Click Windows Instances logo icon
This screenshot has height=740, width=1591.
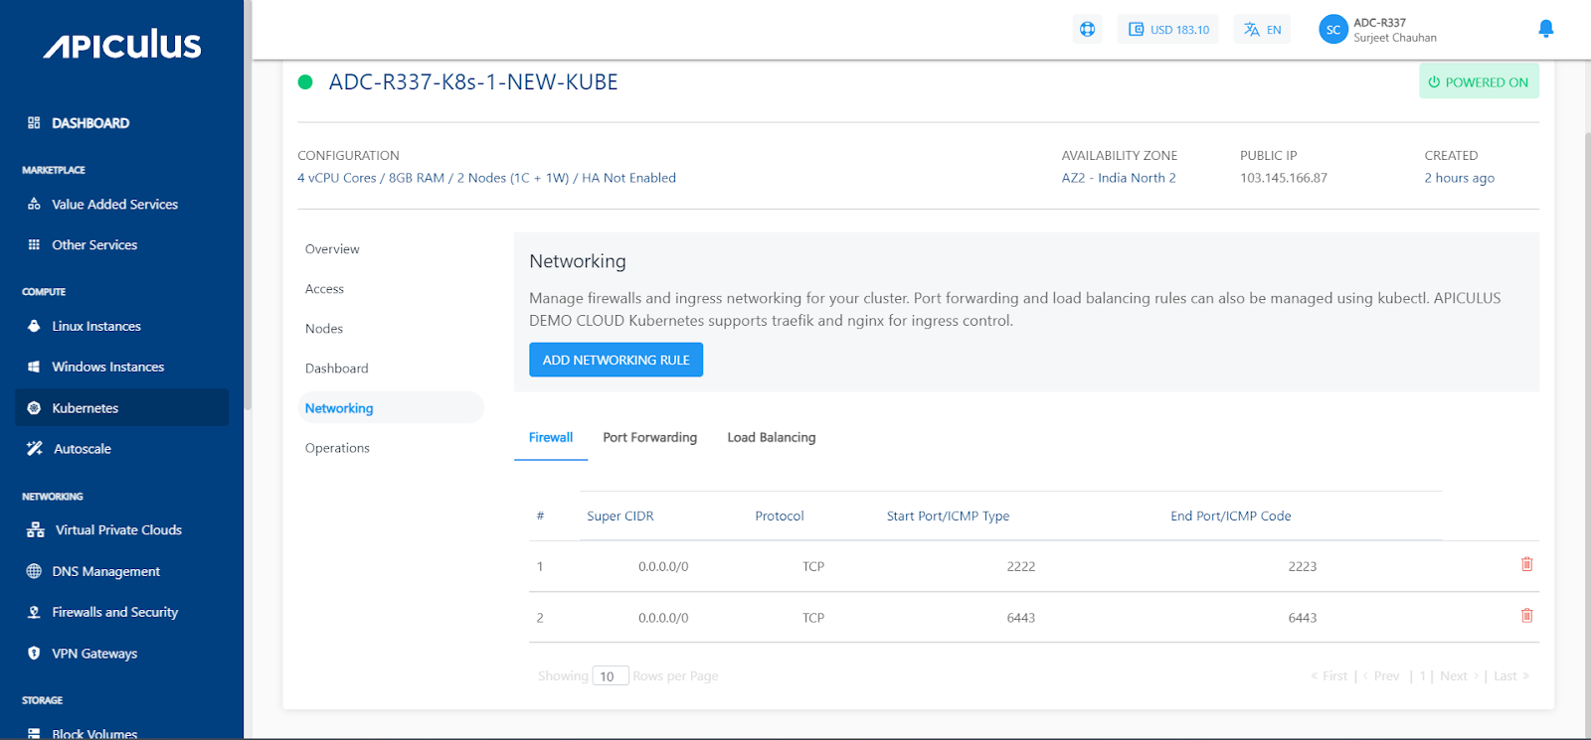(34, 367)
